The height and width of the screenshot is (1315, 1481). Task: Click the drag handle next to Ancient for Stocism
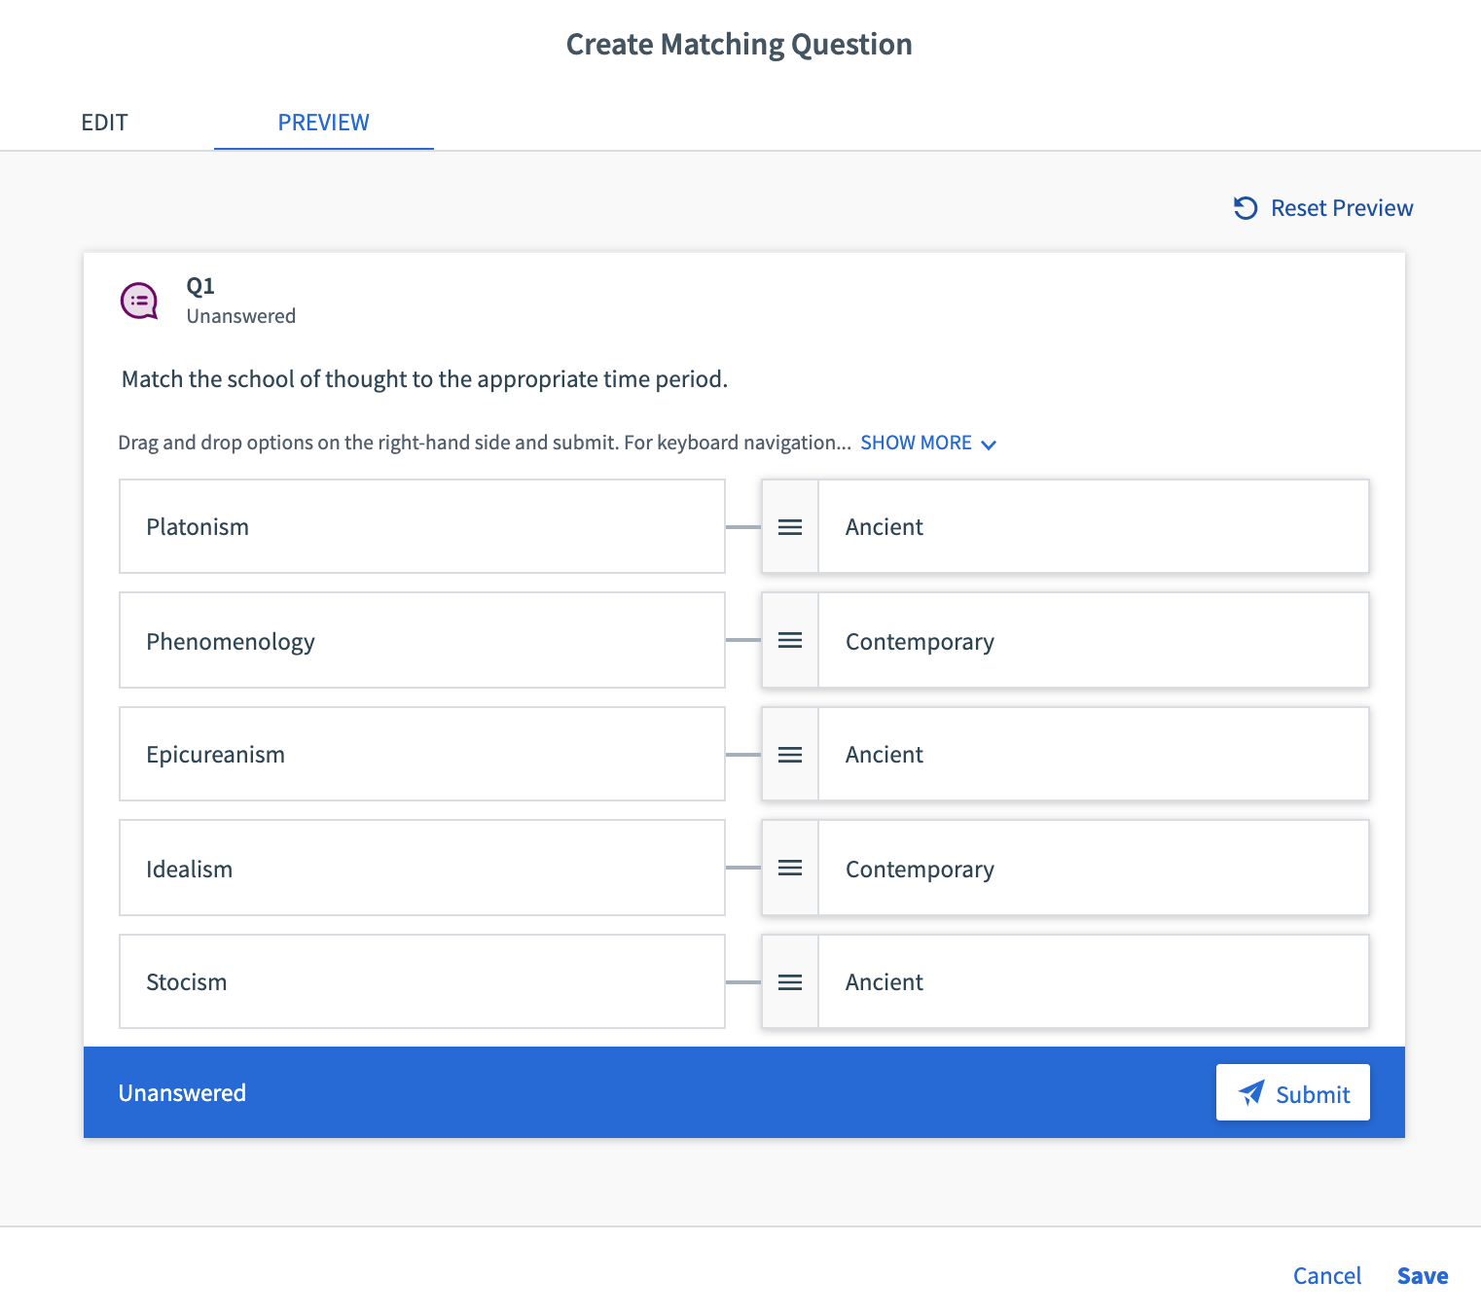click(790, 981)
